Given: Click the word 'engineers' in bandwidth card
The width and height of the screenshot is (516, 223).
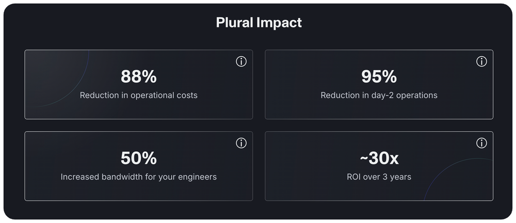Looking at the screenshot, I should pos(197,177).
